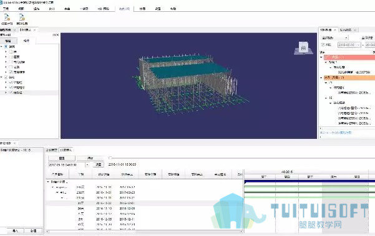Pin the left model tree panel
Image resolution: width=375 pixels, height=236 pixels.
(x=54, y=35)
